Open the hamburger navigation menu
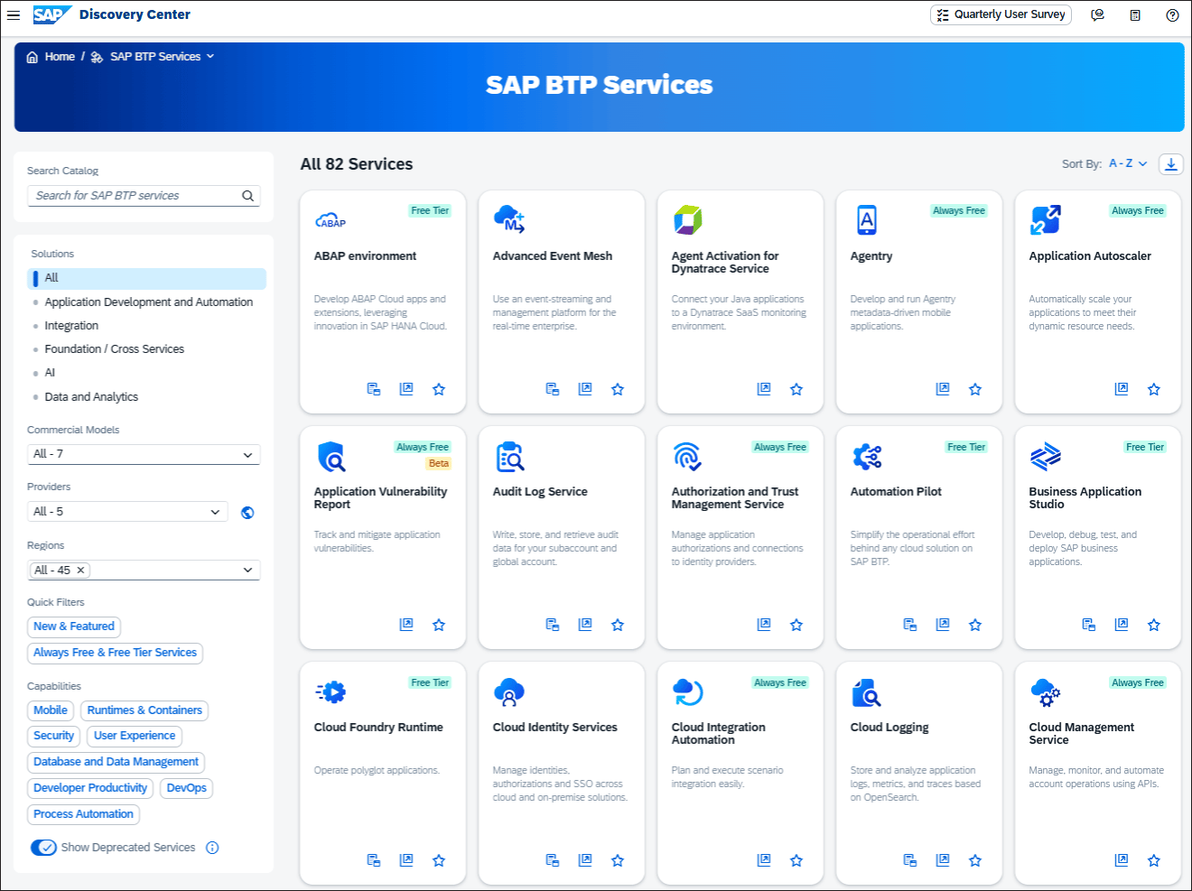The height and width of the screenshot is (891, 1192). 14,14
